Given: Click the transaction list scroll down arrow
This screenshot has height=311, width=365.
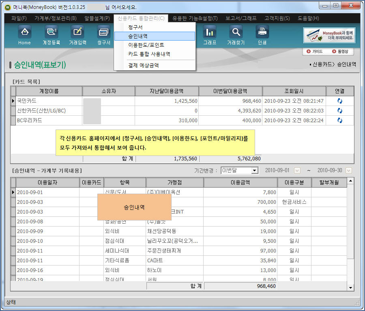Looking at the screenshot, I should click(x=351, y=287).
